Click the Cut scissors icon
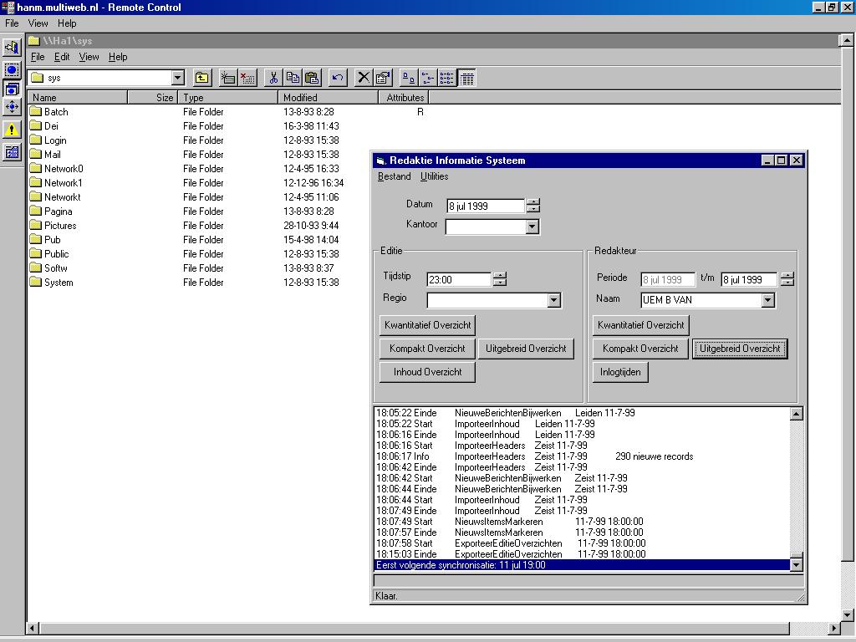This screenshot has height=642, width=856. tap(273, 78)
